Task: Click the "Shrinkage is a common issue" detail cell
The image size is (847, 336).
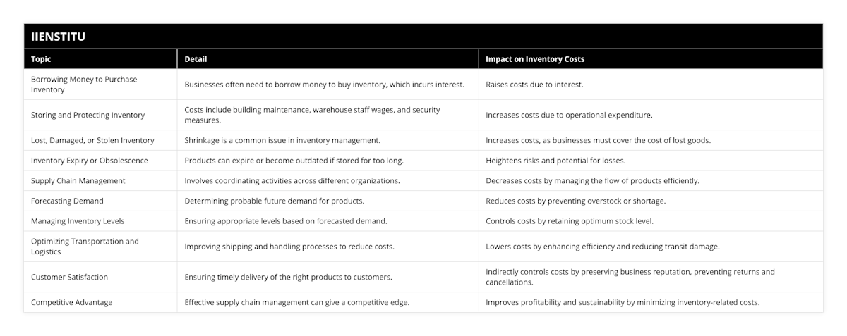Action: (282, 140)
